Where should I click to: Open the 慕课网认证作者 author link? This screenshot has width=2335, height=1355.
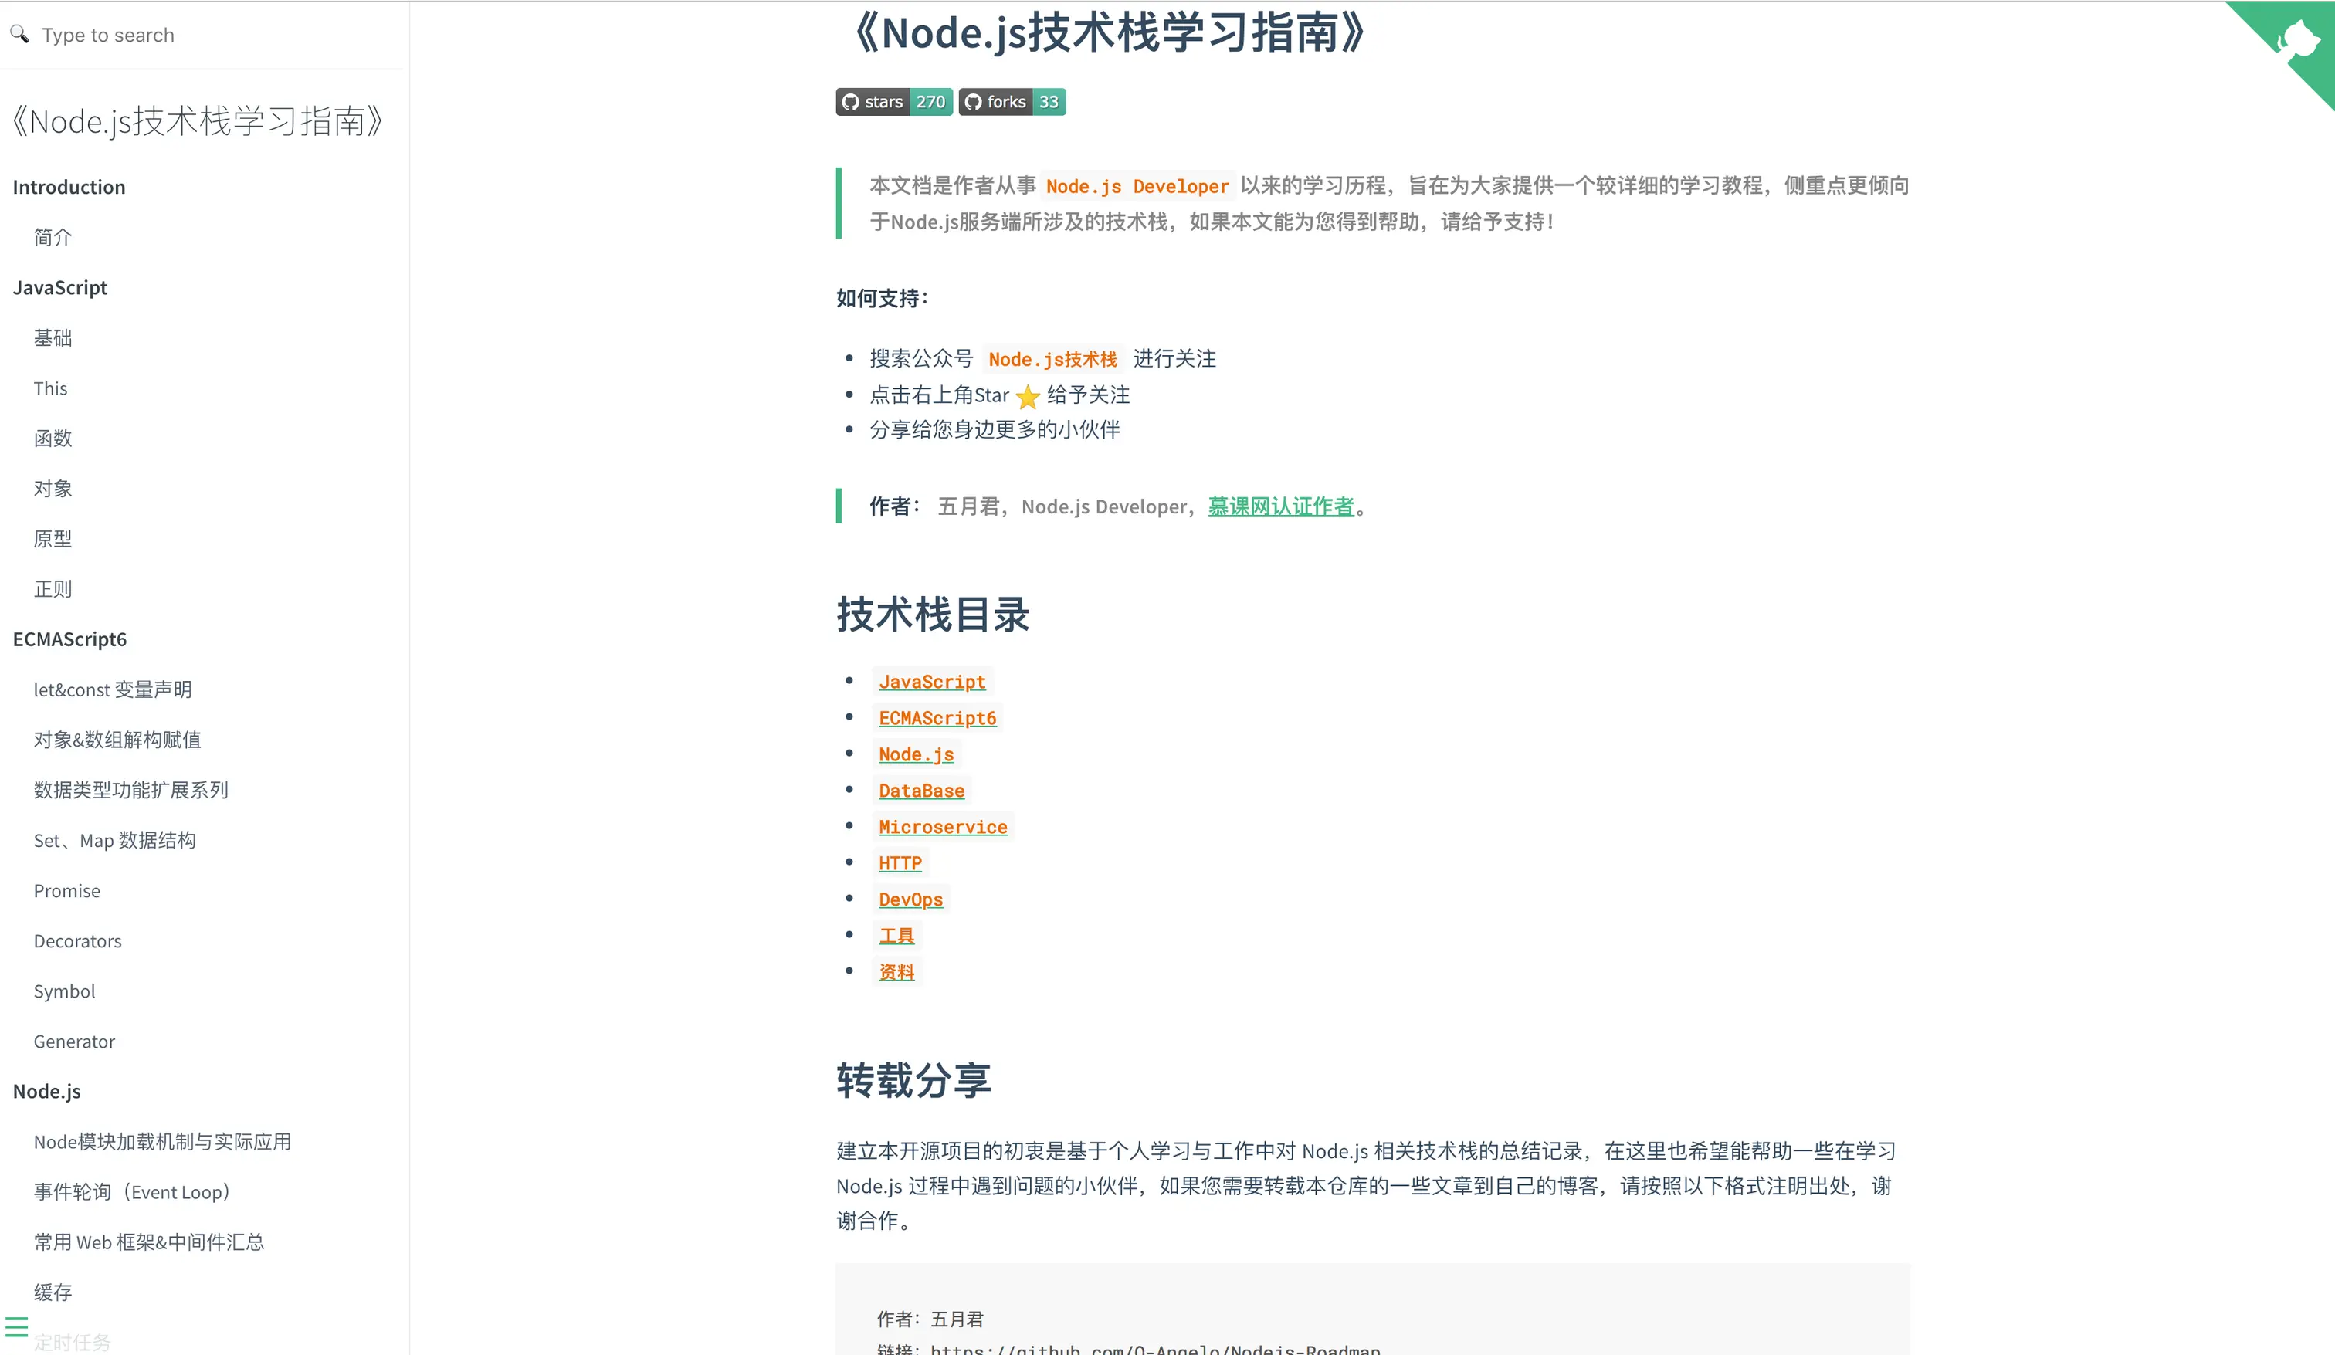click(1282, 506)
